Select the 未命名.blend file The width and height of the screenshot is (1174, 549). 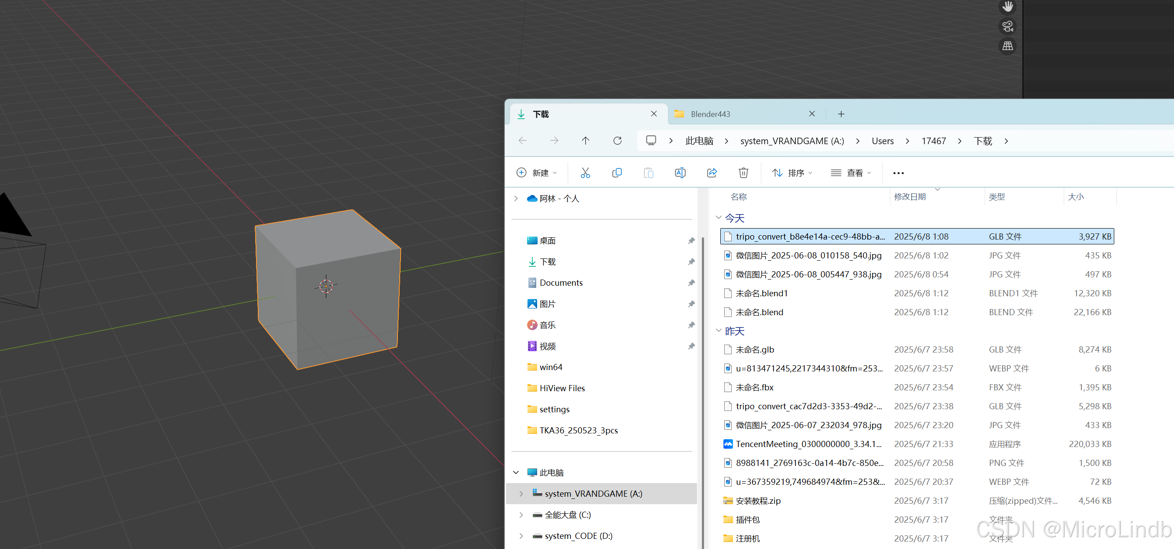click(x=759, y=313)
